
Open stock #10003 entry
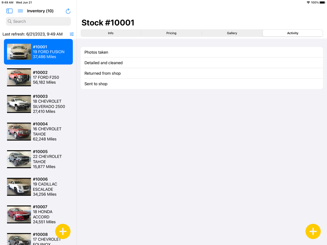38,104
